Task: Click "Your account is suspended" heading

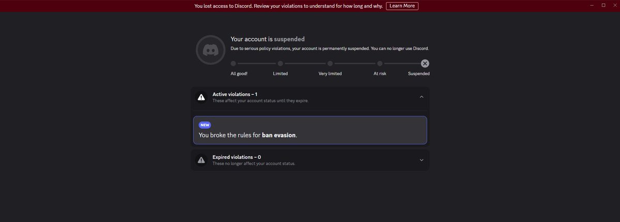Action: pos(268,39)
